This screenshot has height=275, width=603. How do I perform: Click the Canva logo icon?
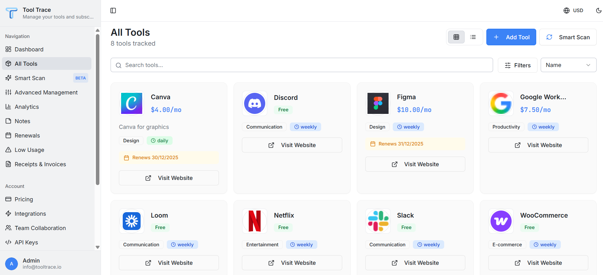point(131,103)
